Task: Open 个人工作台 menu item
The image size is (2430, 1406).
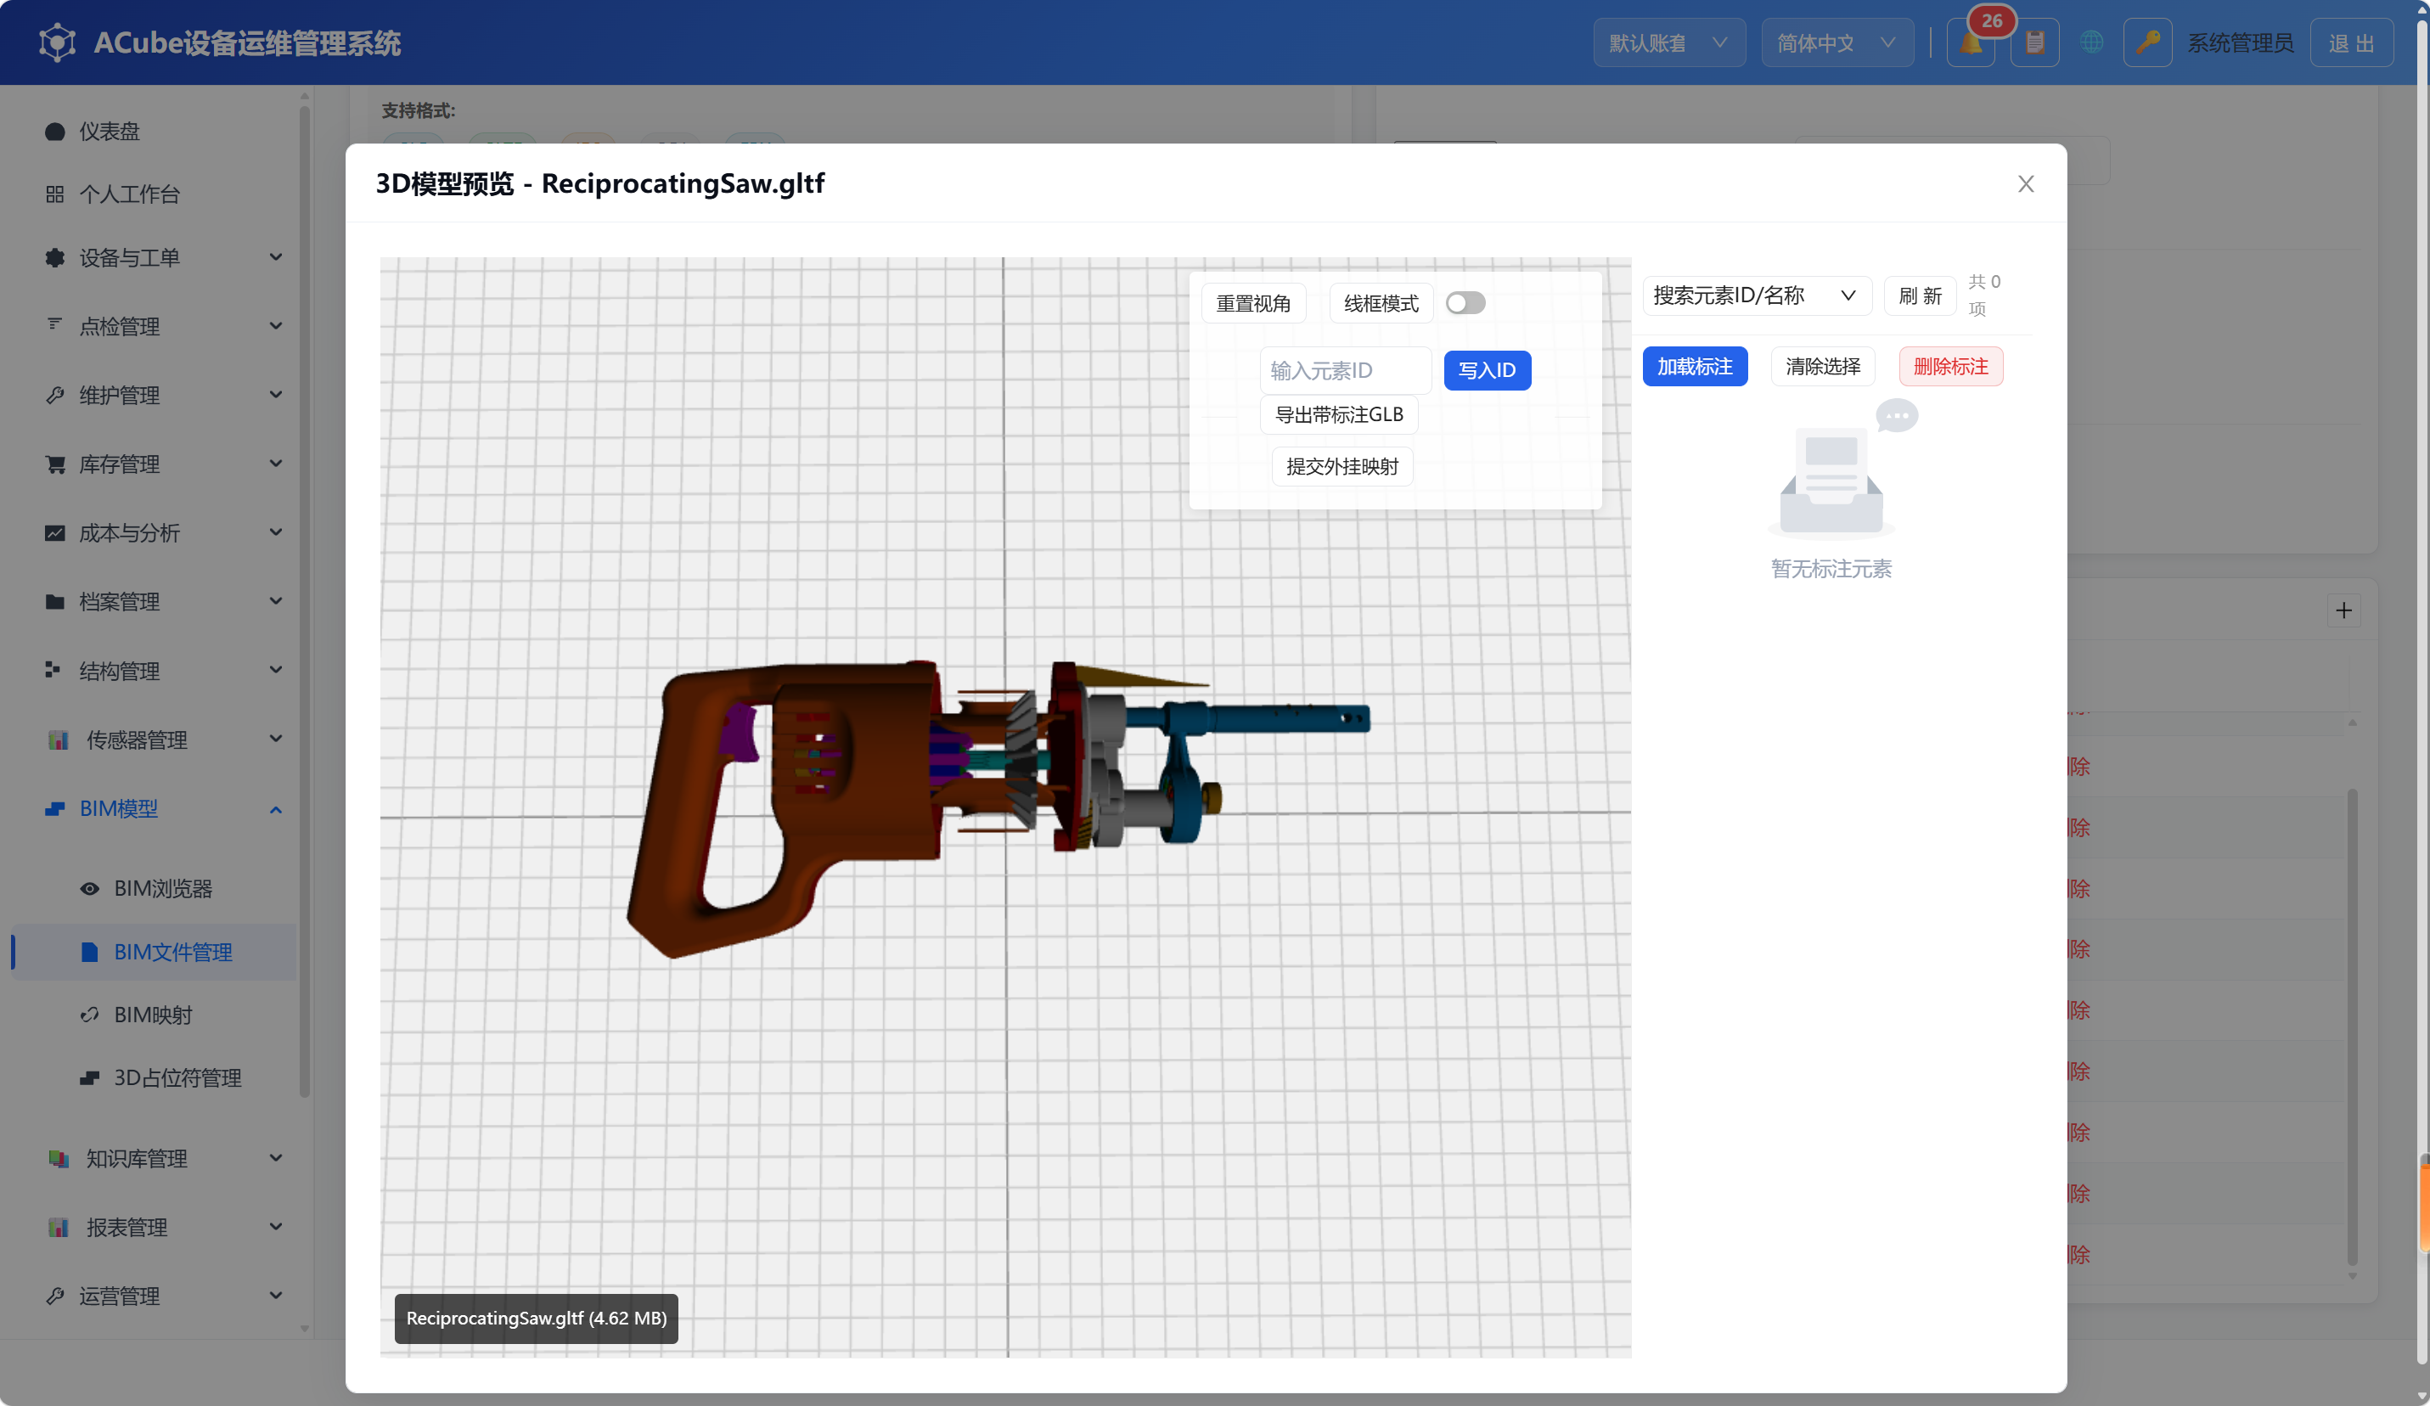Action: (155, 194)
